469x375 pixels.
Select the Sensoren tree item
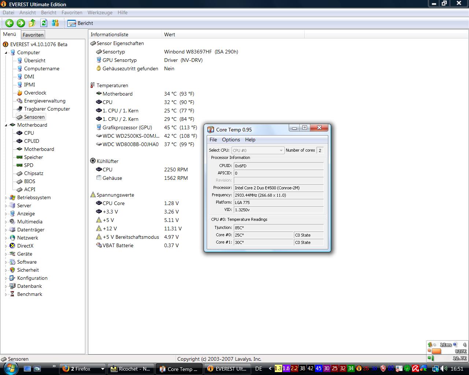pyautogui.click(x=34, y=117)
